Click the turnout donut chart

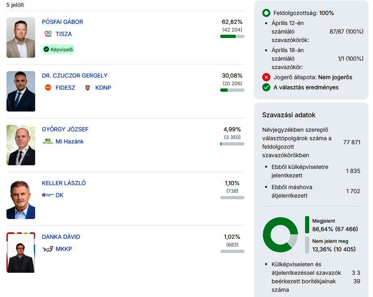click(280, 235)
